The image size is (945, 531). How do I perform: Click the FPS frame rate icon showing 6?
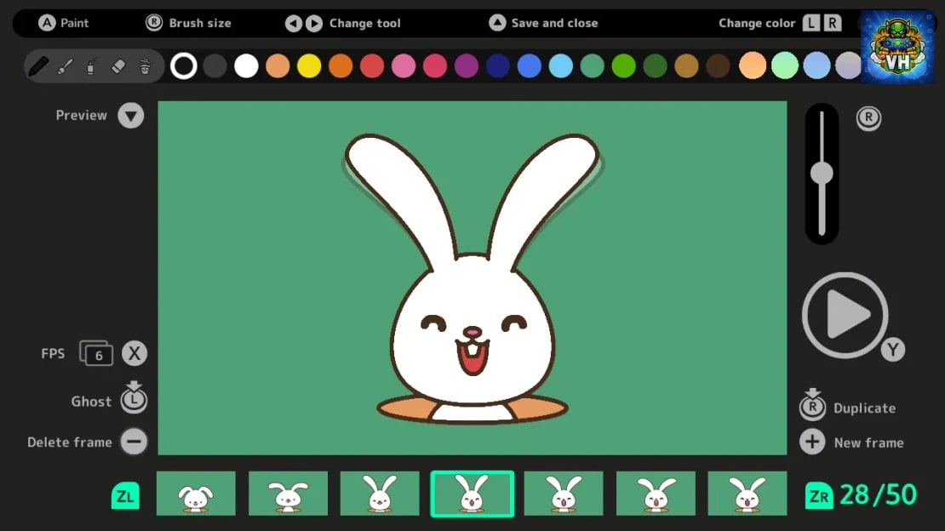tap(96, 353)
